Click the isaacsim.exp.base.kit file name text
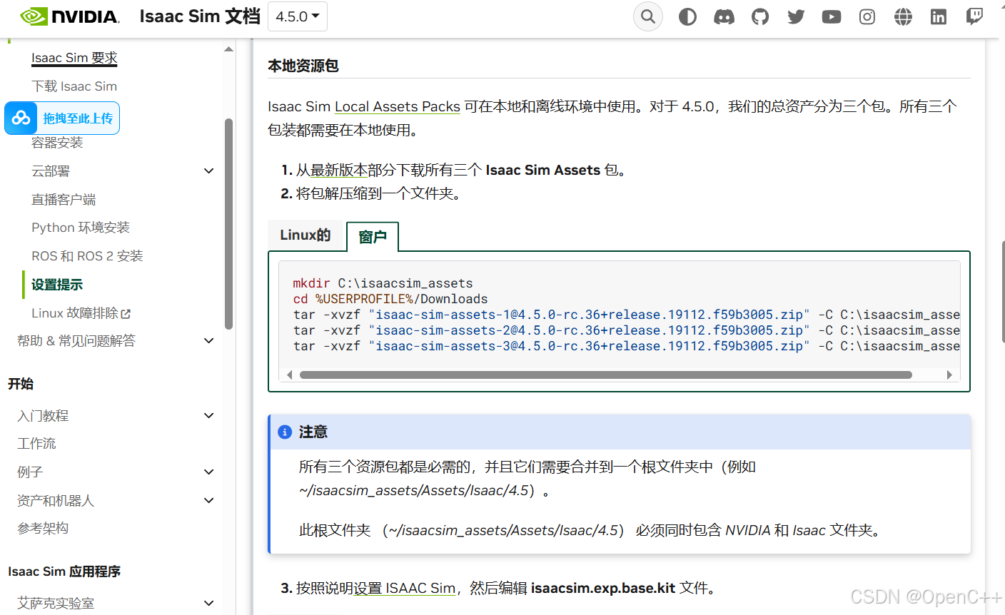 click(603, 589)
